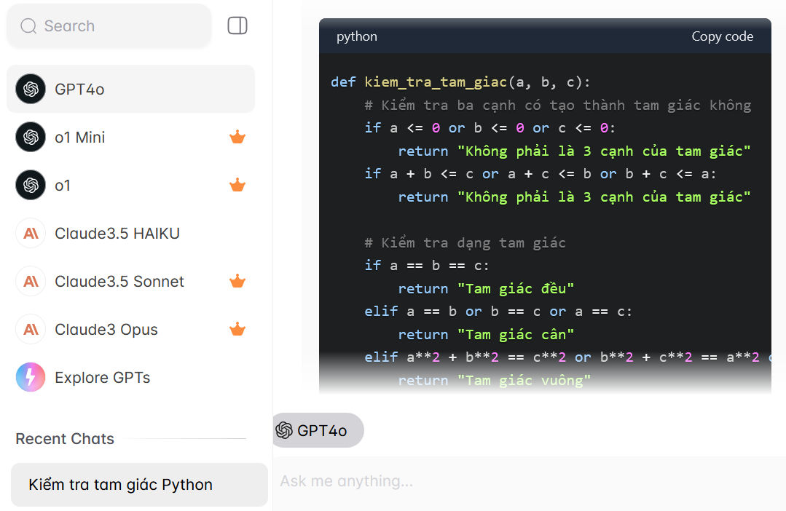The image size is (786, 511).
Task: Focus the Search input field
Action: coord(109,26)
